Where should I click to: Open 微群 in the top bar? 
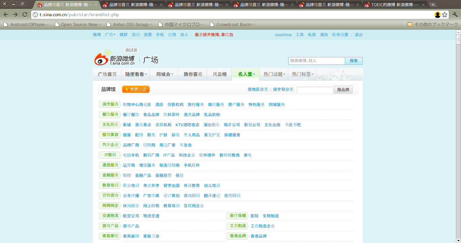[124, 35]
